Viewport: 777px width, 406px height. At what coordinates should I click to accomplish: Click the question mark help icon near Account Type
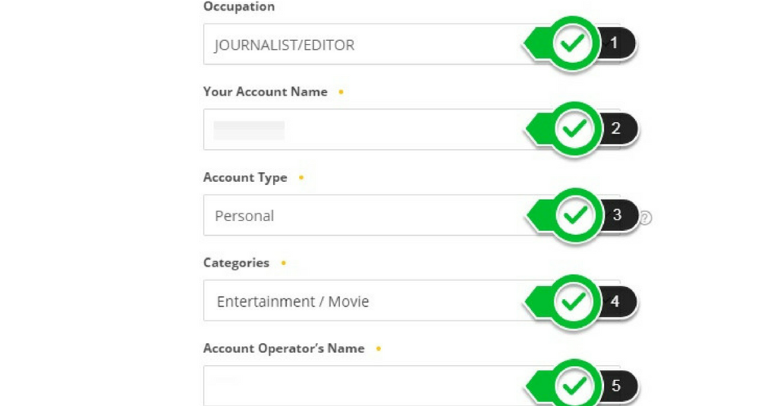tap(645, 217)
